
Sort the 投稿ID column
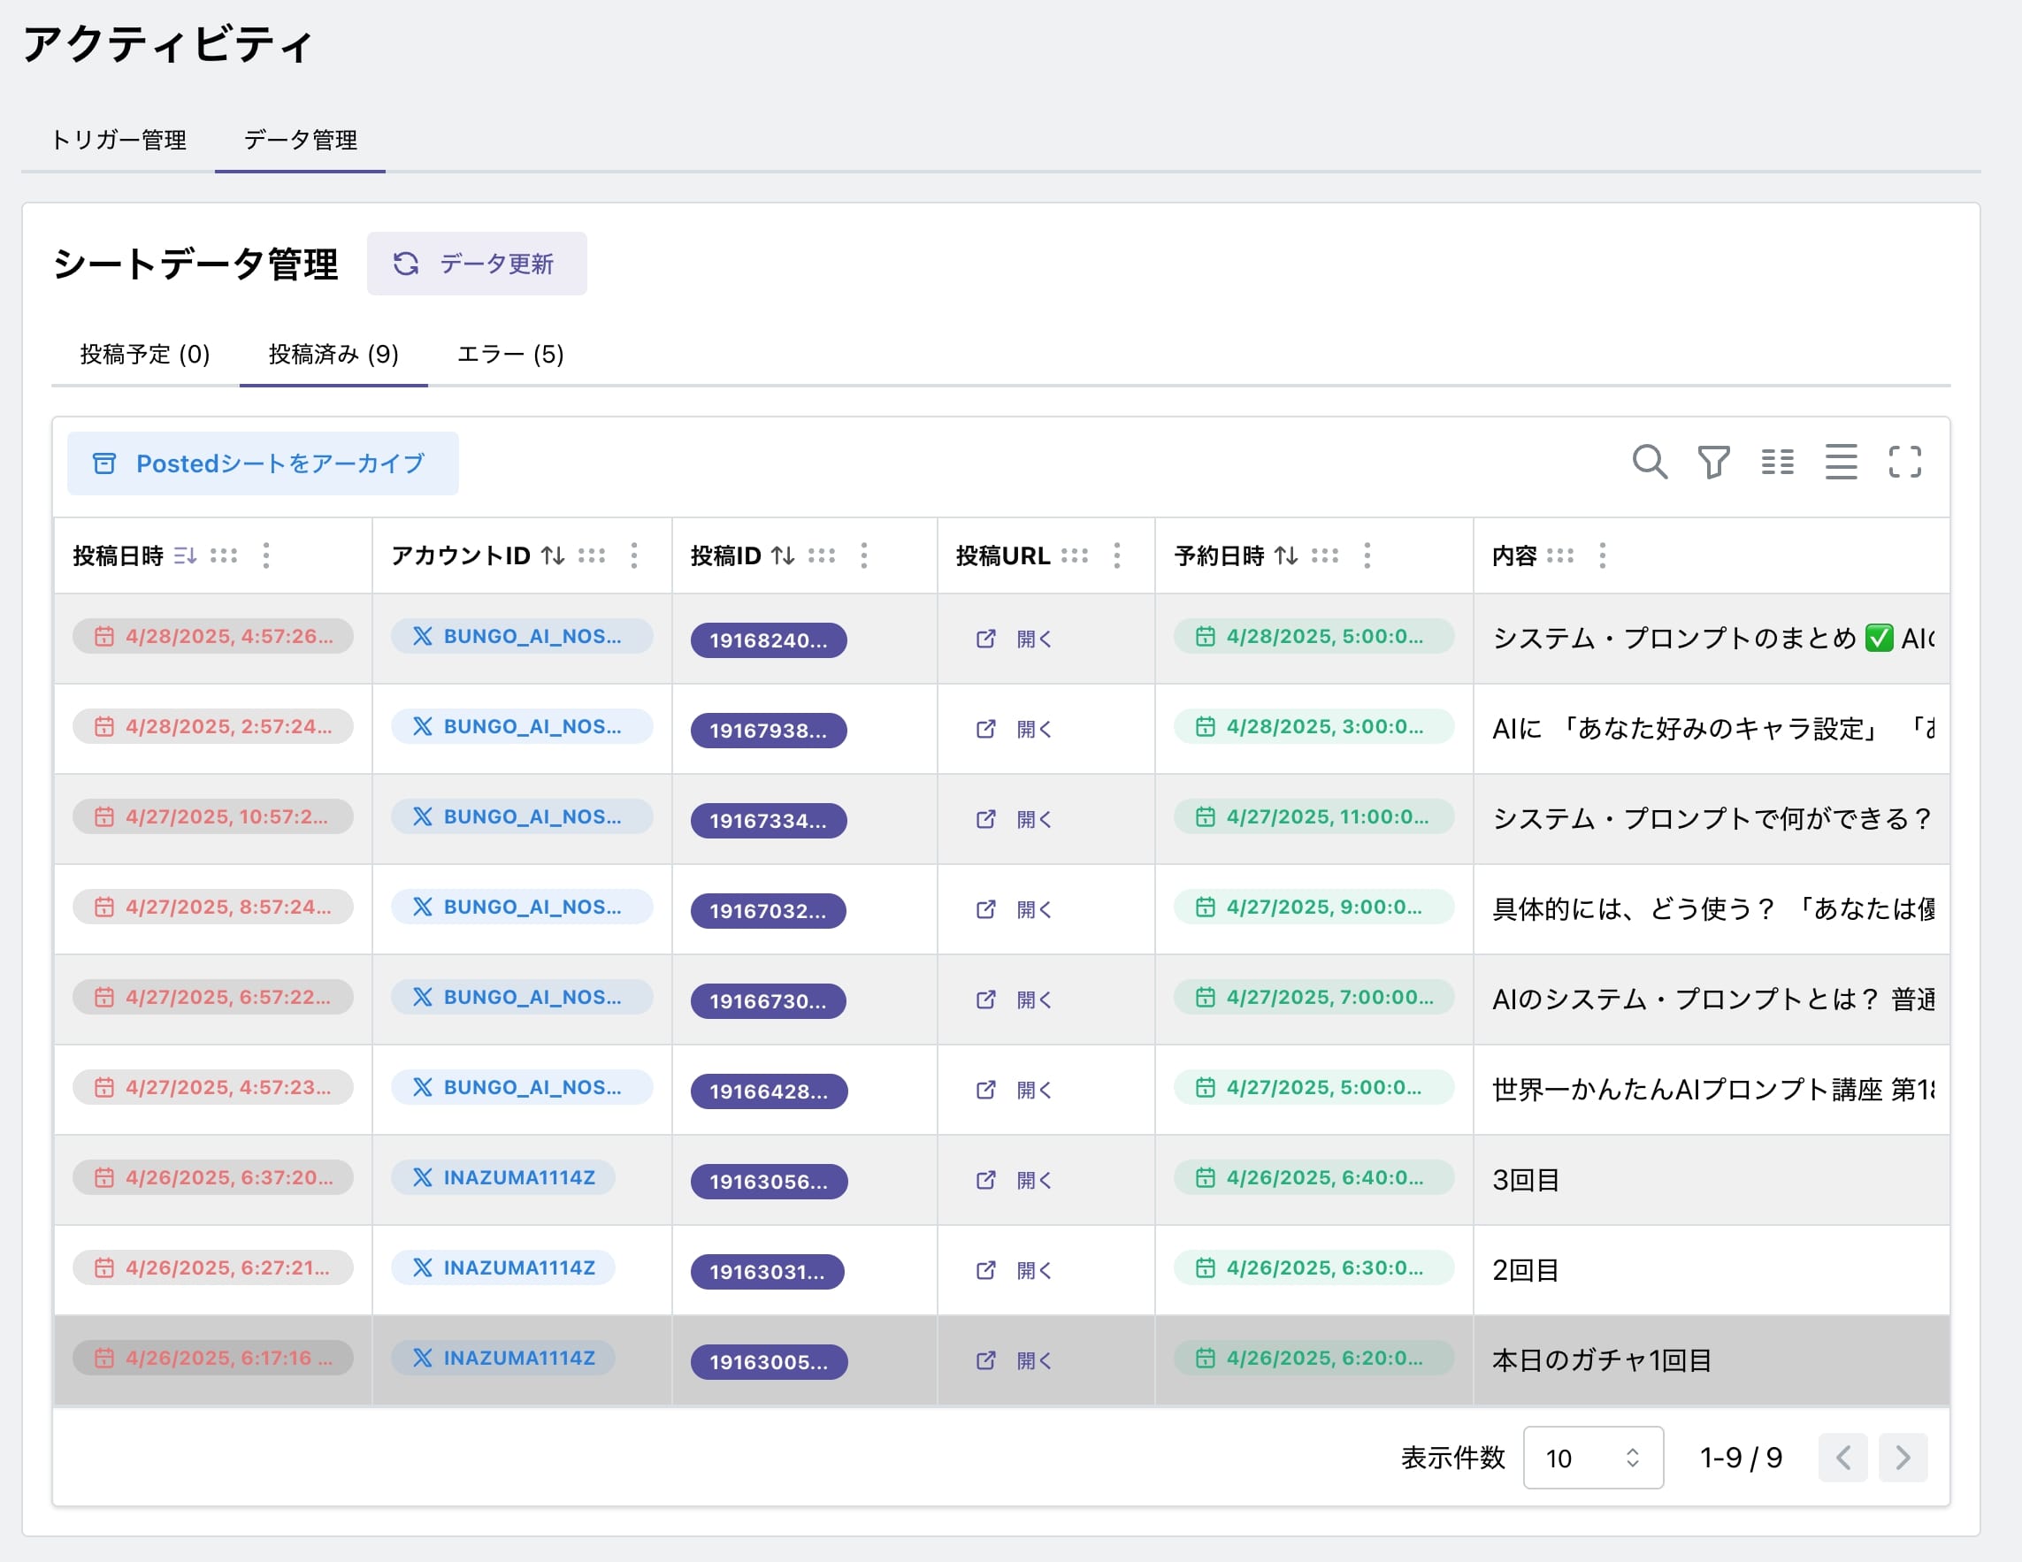click(x=784, y=555)
